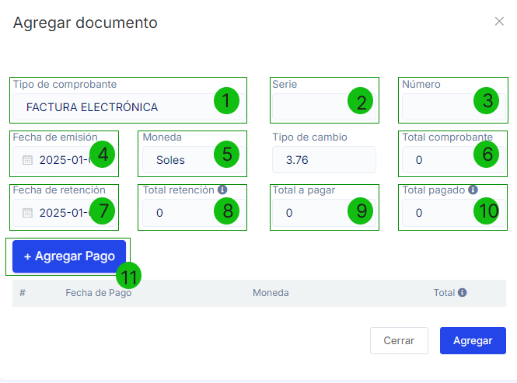This screenshot has width=517, height=383.
Task: Click the Moneda column header in payments table
Action: [271, 293]
